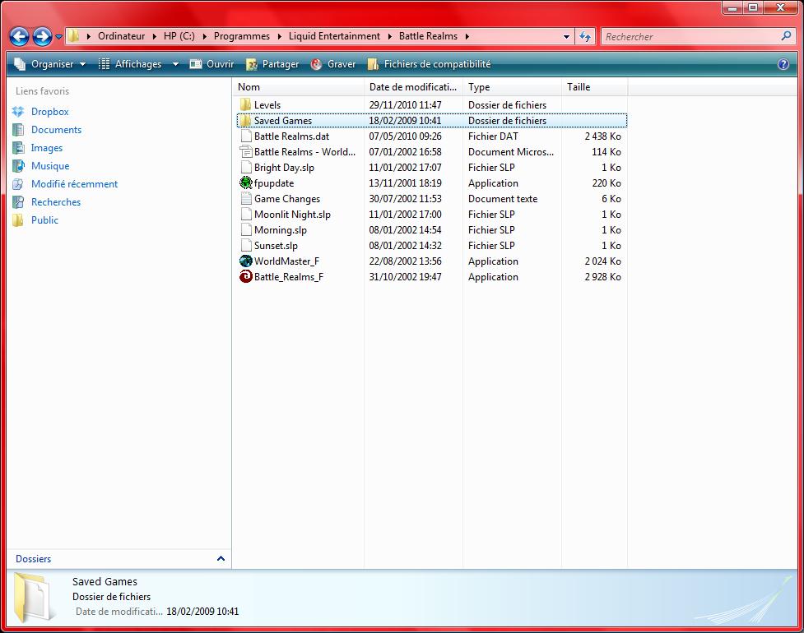Select the Bright Day.slp file icon
The width and height of the screenshot is (804, 633).
click(x=245, y=168)
